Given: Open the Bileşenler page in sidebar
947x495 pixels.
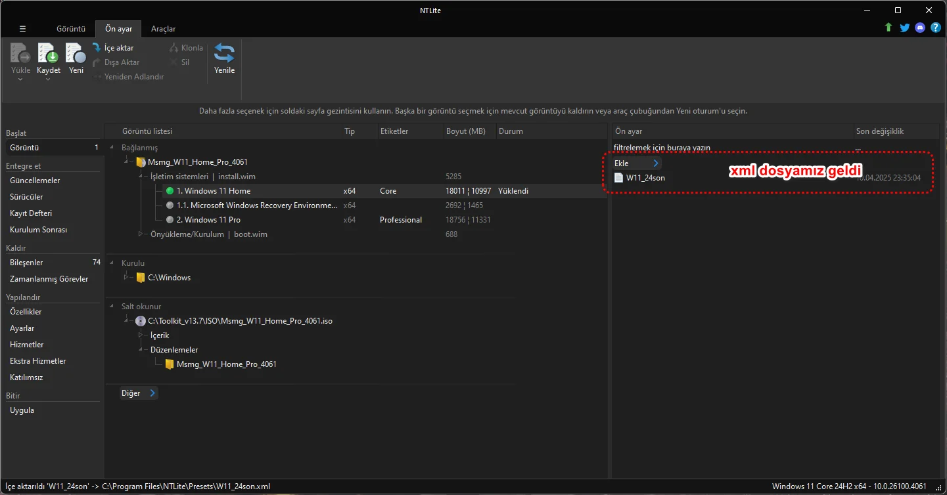Looking at the screenshot, I should tap(26, 263).
